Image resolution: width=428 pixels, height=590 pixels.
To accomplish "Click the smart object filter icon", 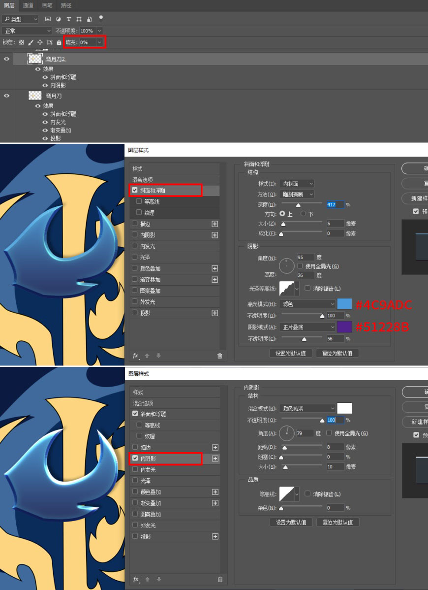I will [x=90, y=19].
